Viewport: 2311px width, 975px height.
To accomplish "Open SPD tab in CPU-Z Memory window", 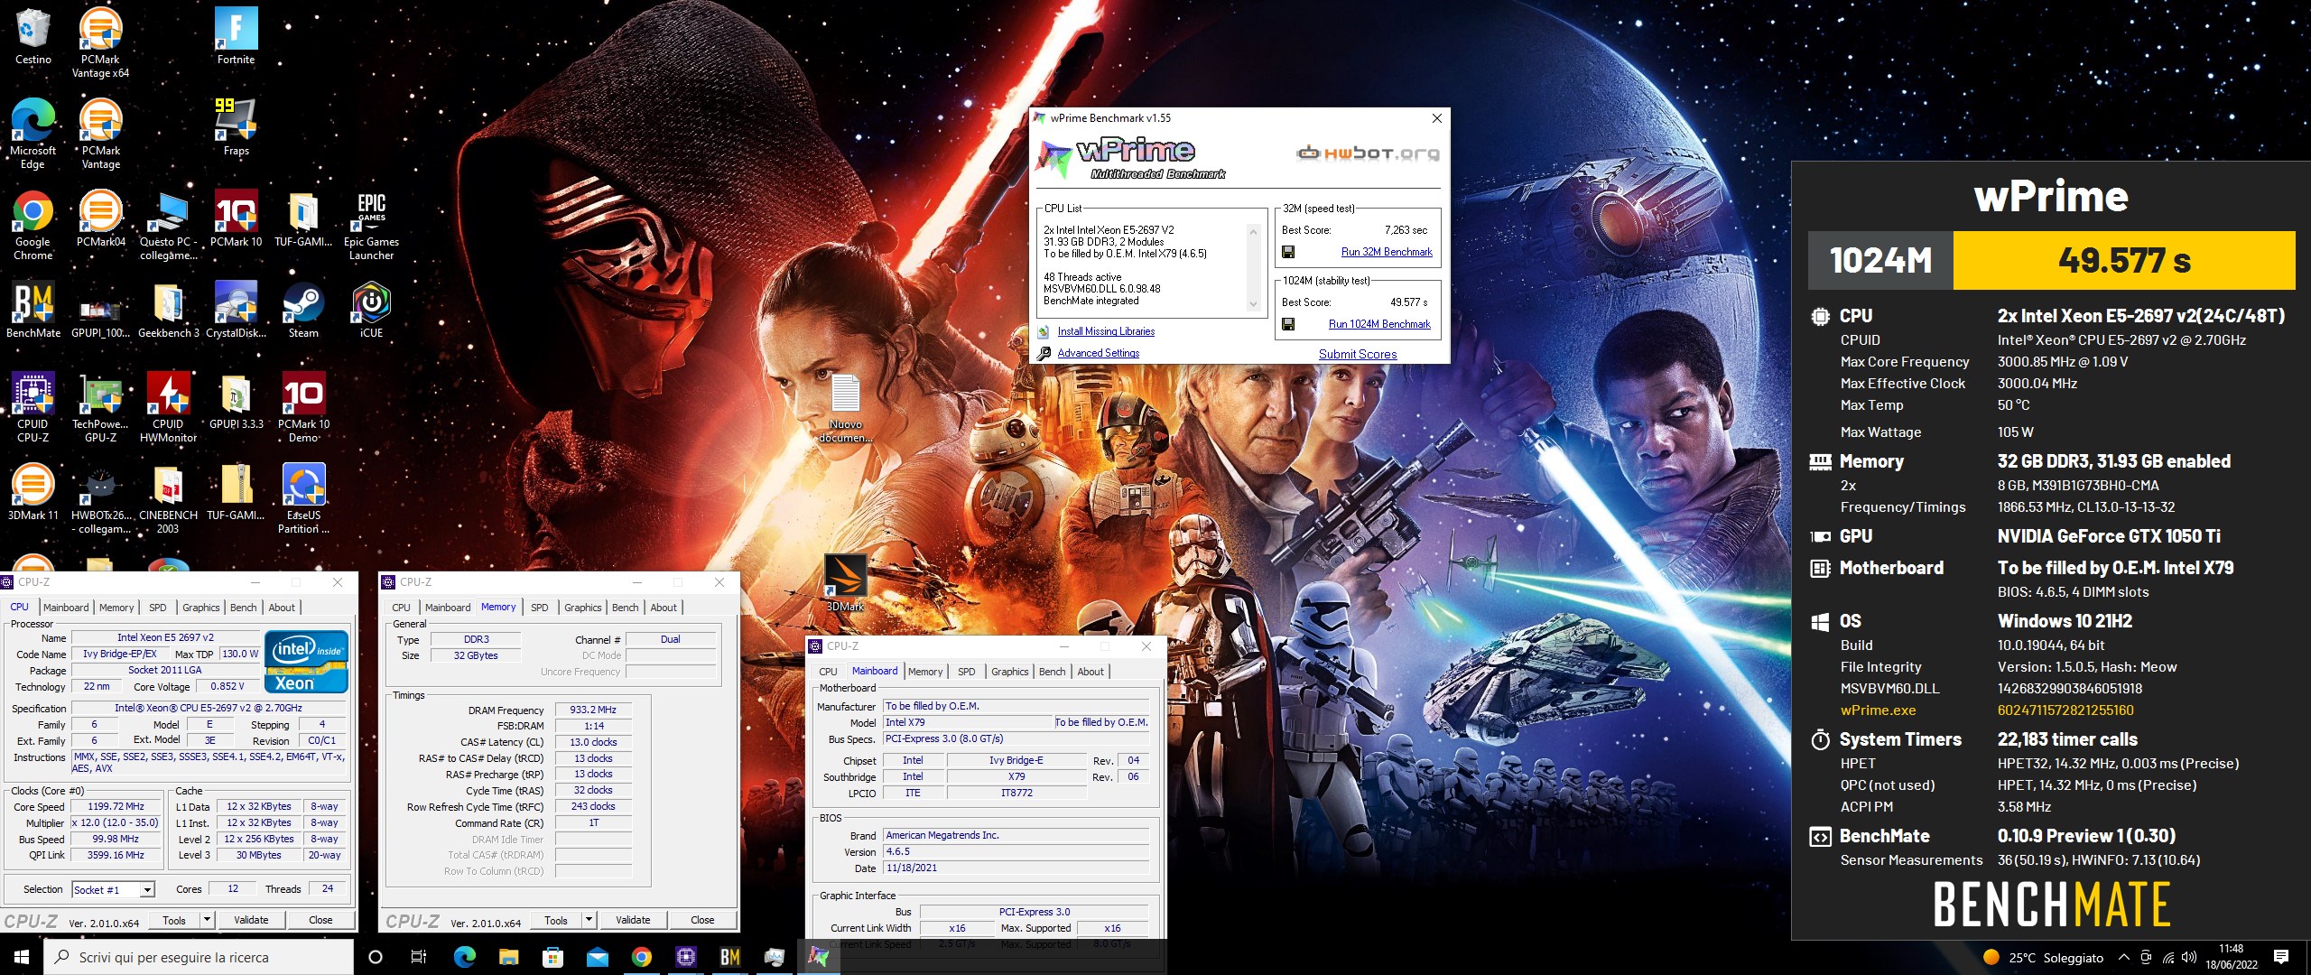I will 540,608.
